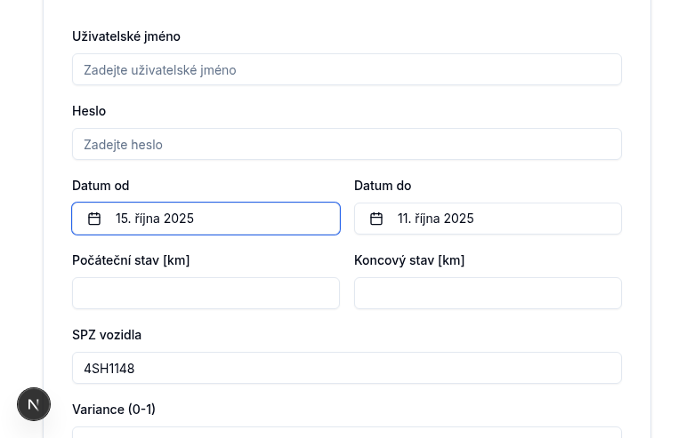Screen dimensions: 694x438
Task: Focus the Heslo password field
Action: point(347,144)
